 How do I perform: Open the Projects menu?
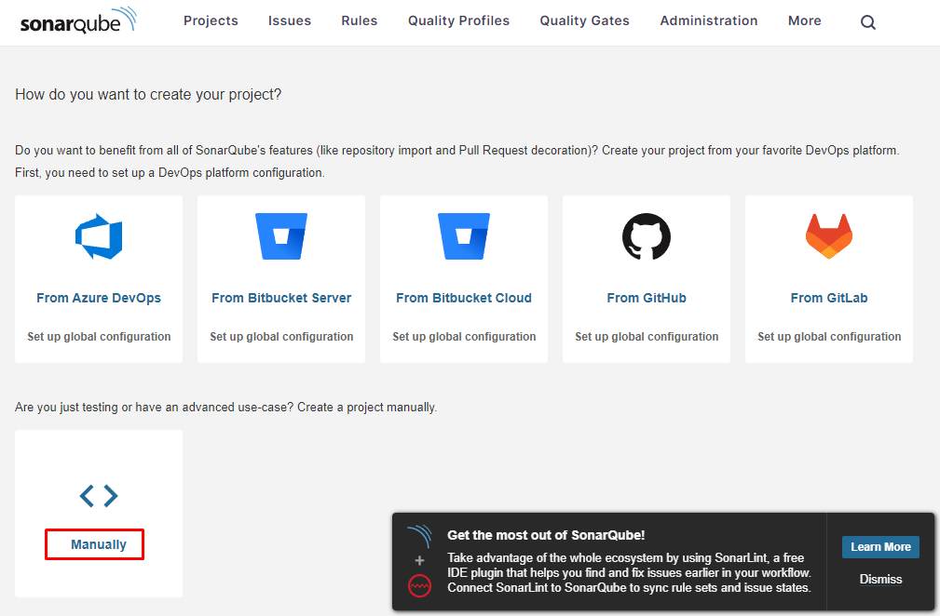(211, 20)
